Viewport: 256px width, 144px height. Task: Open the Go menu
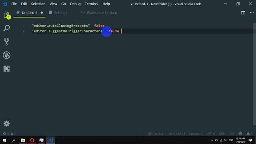click(64, 4)
